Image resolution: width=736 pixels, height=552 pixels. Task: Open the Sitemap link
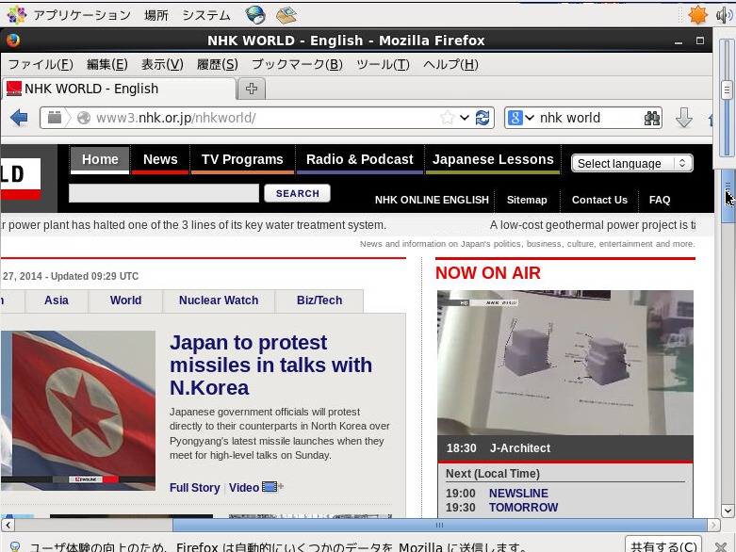[527, 200]
